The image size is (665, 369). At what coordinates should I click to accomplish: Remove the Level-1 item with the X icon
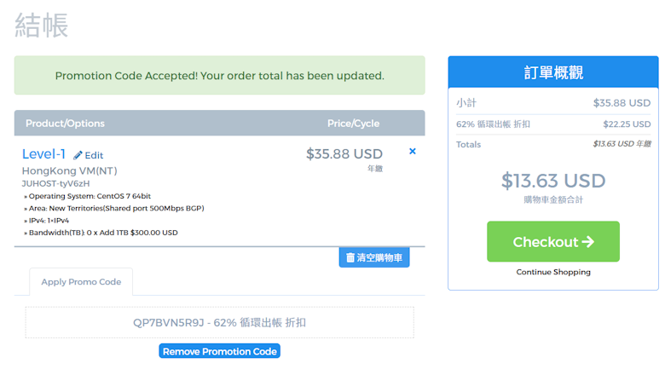(x=413, y=152)
